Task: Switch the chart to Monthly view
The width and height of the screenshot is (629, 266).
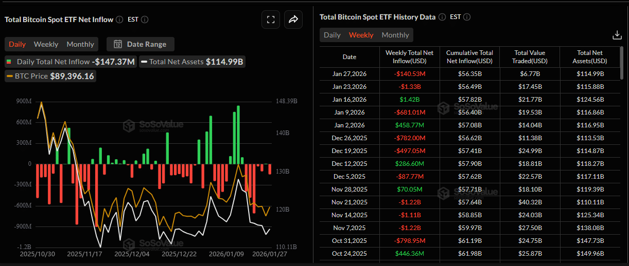Action: pos(80,44)
